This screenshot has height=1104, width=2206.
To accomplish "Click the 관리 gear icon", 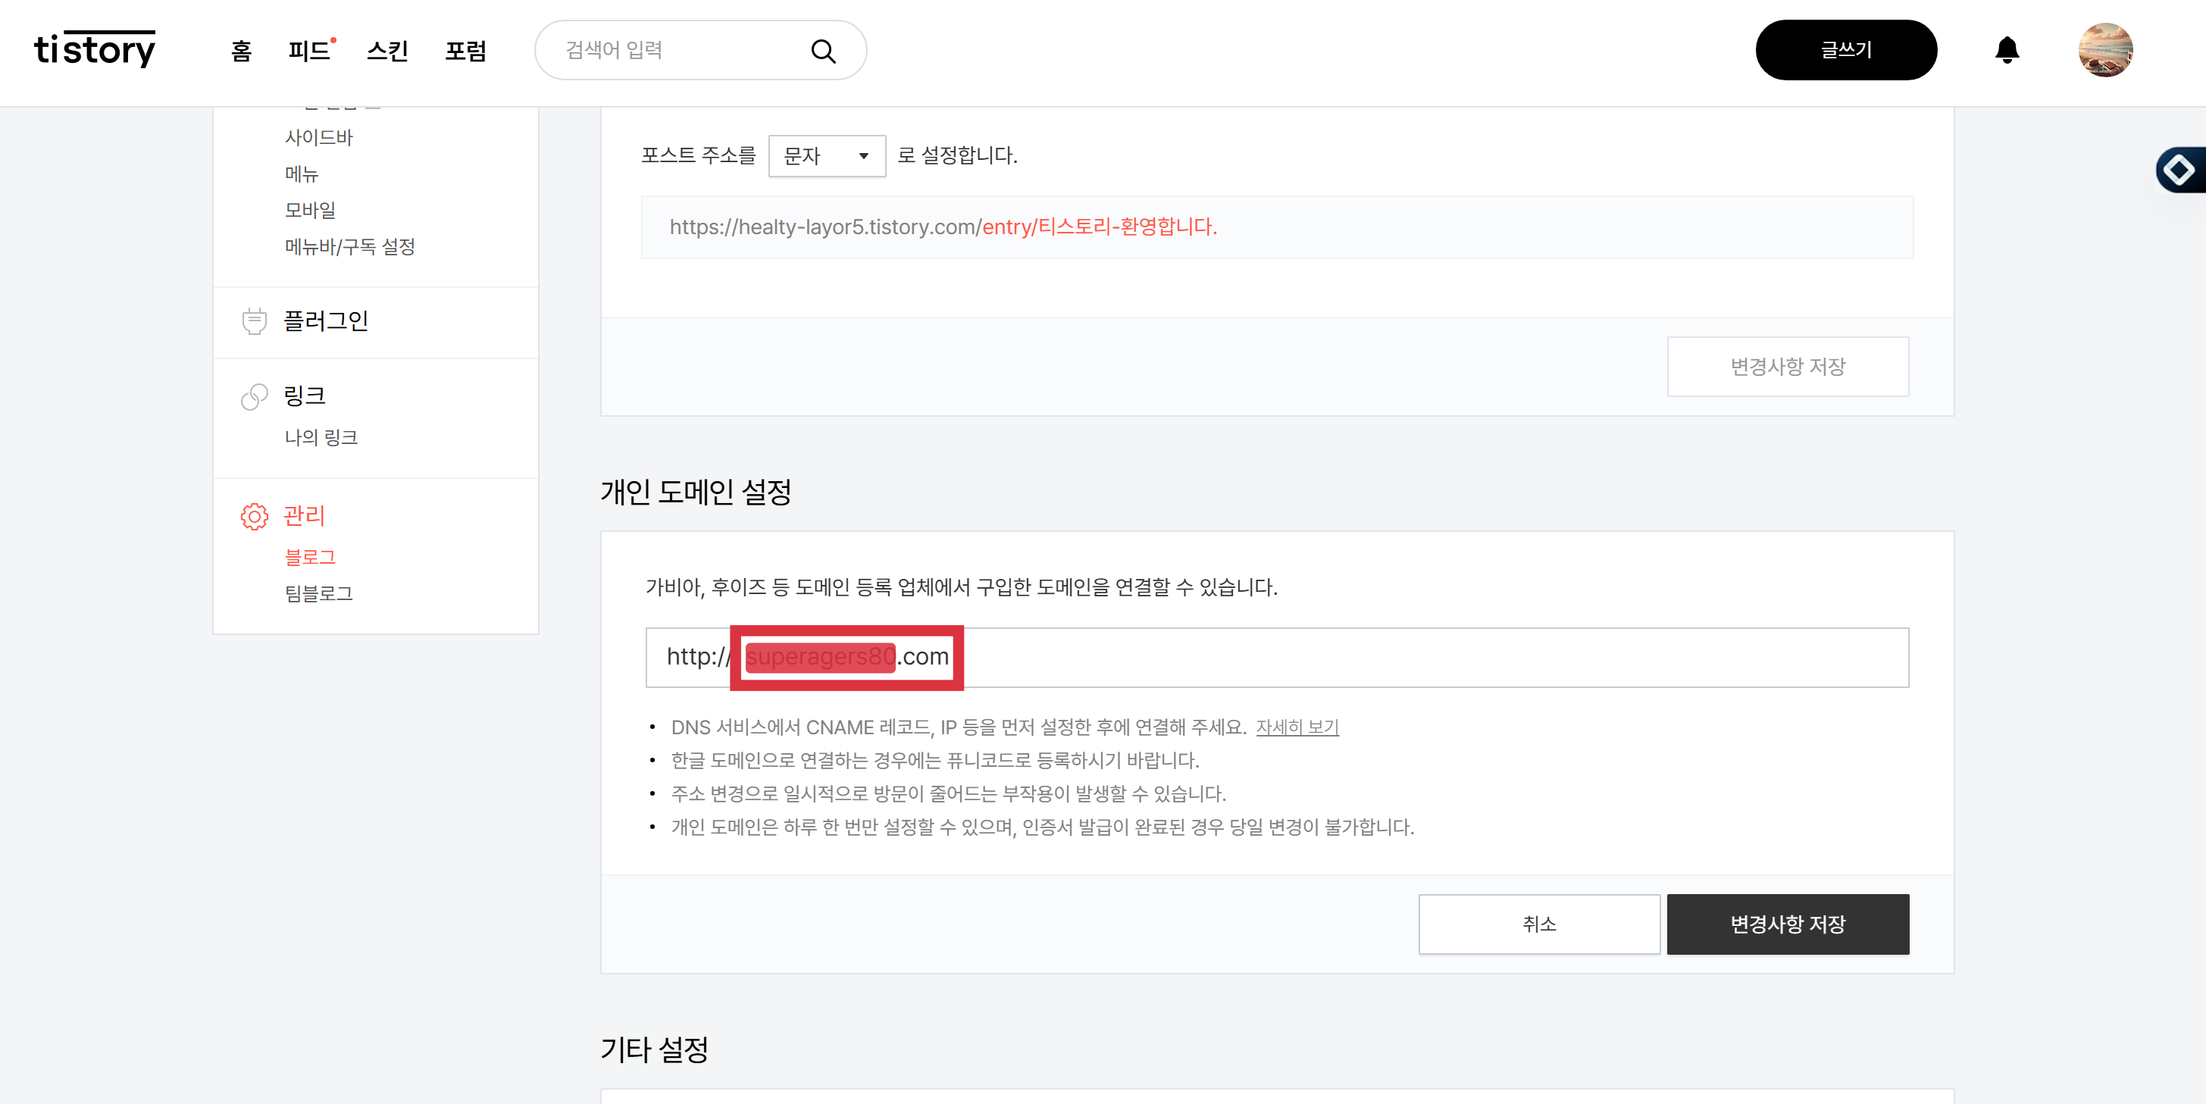I will click(x=255, y=517).
